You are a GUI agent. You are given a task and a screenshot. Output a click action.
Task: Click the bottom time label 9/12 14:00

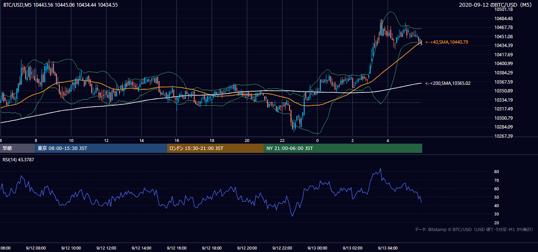point(141,248)
